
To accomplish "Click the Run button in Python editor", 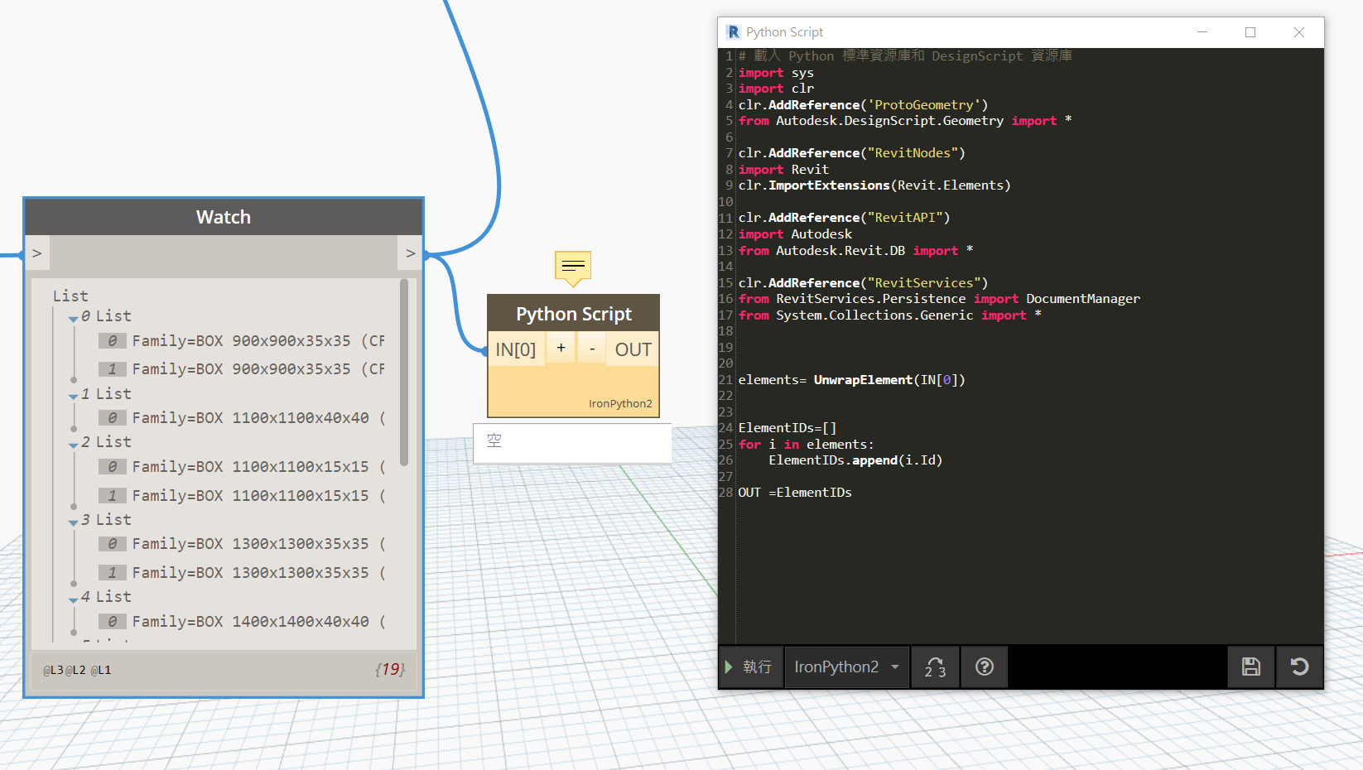I will tap(749, 667).
